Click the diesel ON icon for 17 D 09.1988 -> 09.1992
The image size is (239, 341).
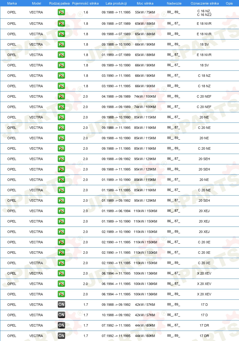click(61, 305)
